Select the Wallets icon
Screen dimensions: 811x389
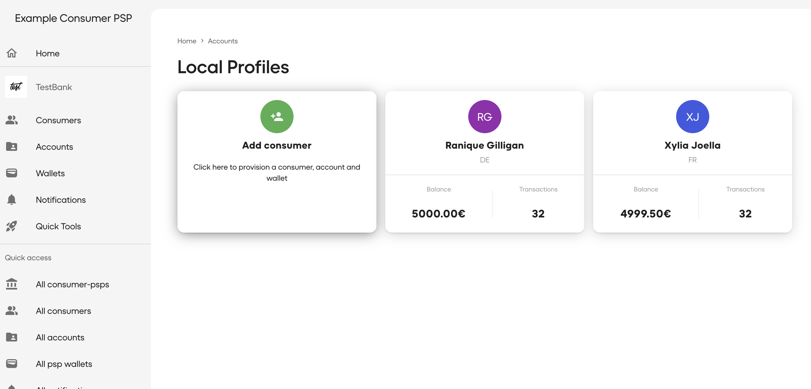pos(12,173)
